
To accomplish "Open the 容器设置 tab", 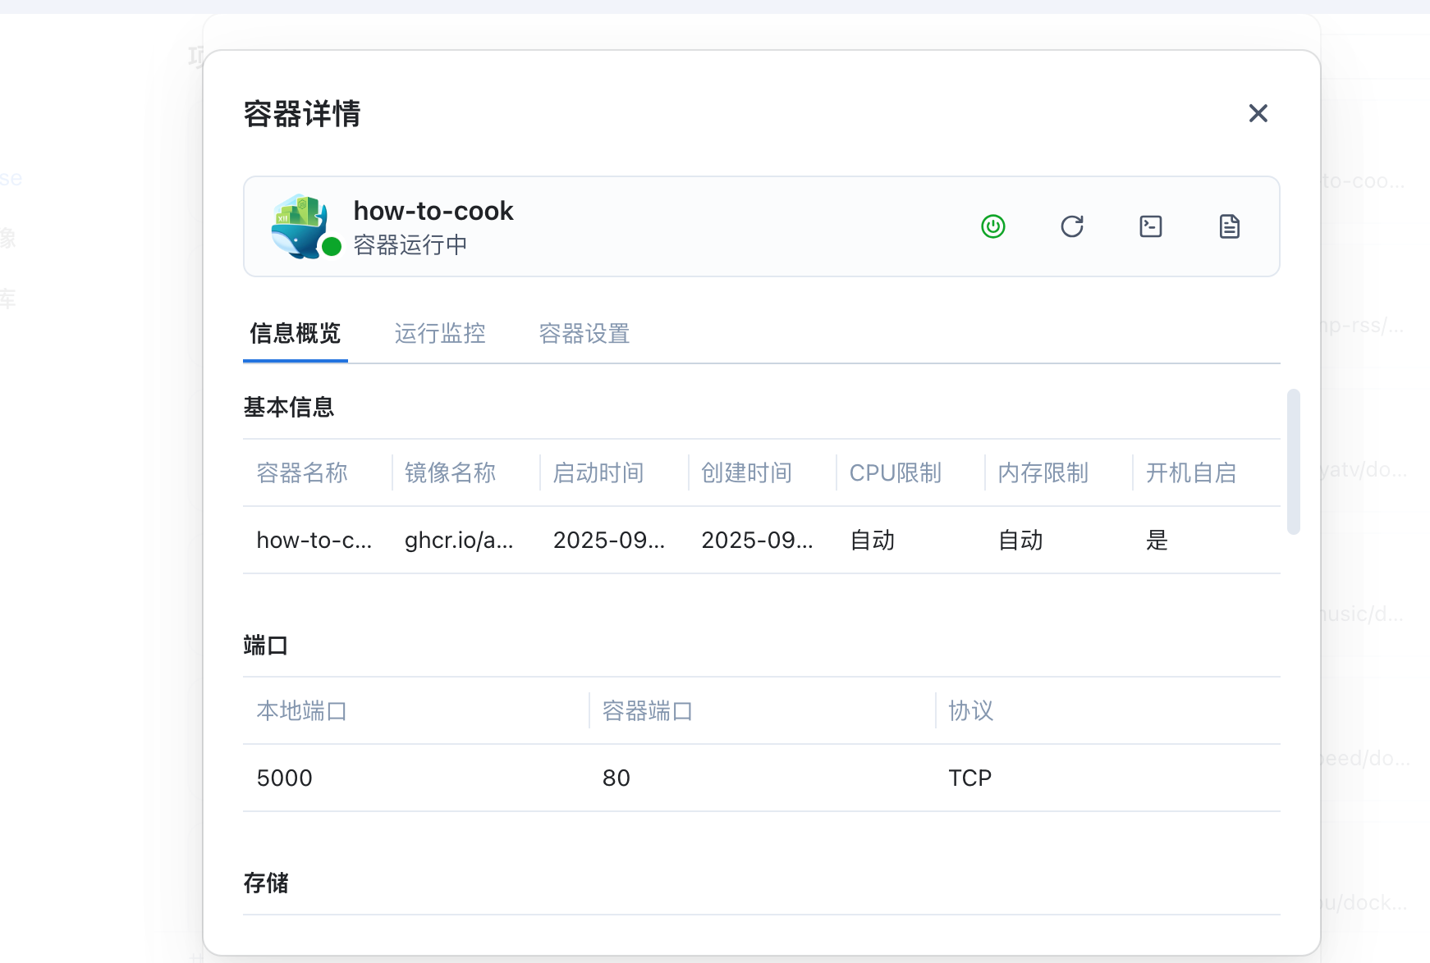I will point(584,333).
